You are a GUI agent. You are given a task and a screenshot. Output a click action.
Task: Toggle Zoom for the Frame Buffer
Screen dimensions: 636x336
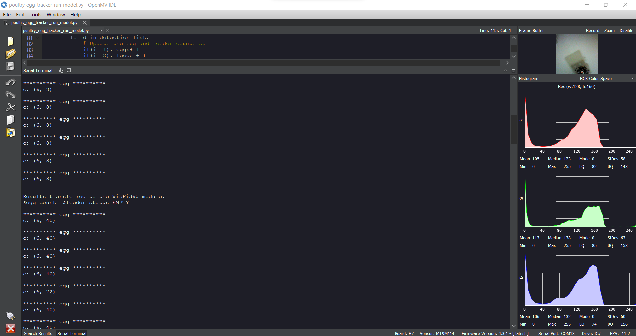(609, 30)
